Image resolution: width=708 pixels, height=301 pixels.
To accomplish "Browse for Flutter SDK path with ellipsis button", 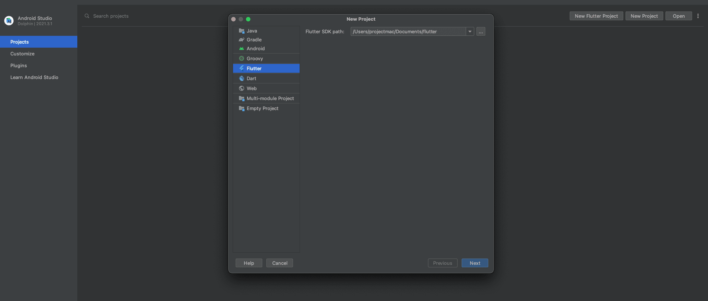I will point(481,32).
